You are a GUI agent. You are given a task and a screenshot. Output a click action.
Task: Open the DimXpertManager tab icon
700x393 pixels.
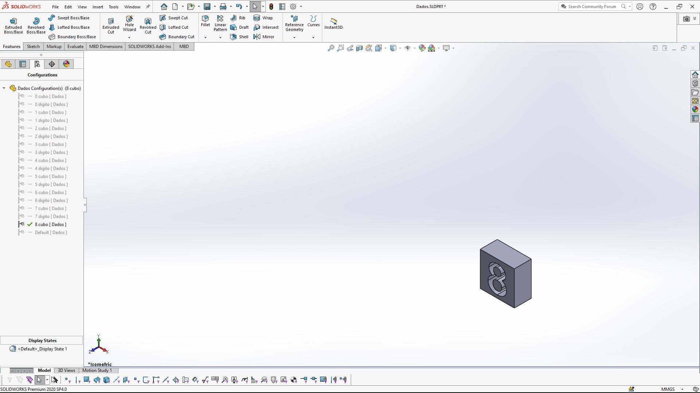[52, 64]
